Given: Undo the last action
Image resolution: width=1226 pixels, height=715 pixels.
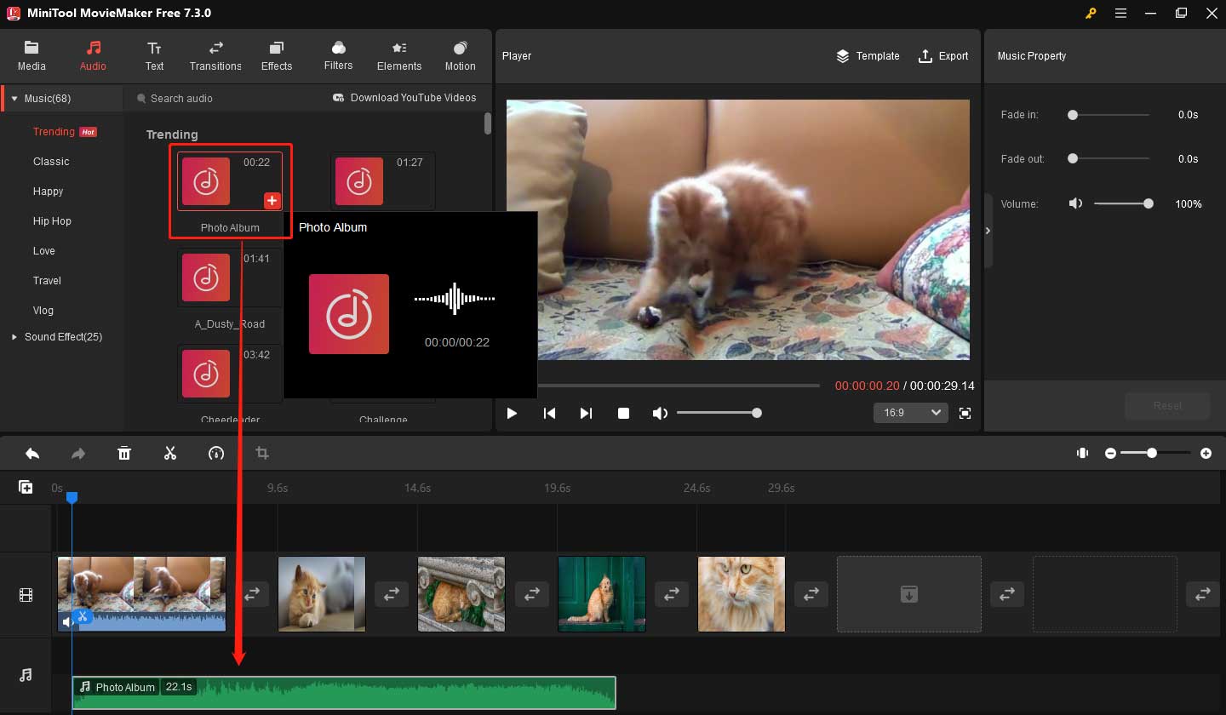Looking at the screenshot, I should point(32,454).
